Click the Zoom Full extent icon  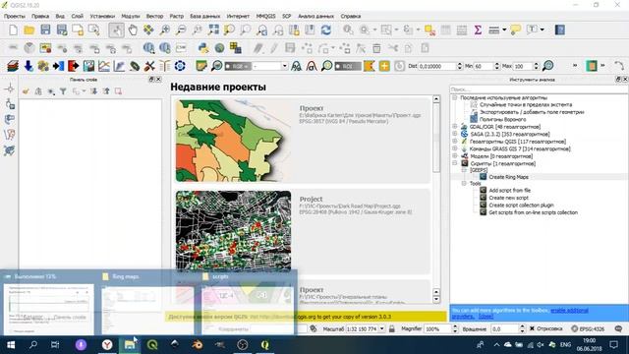pos(213,30)
